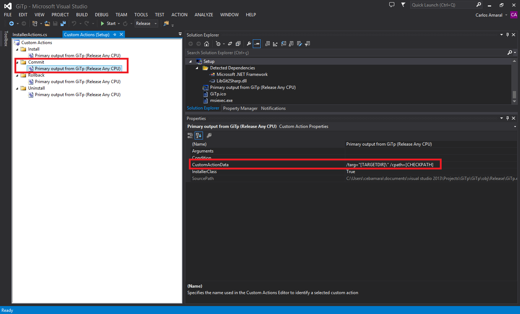Click the Start debugging button

pyautogui.click(x=108, y=23)
